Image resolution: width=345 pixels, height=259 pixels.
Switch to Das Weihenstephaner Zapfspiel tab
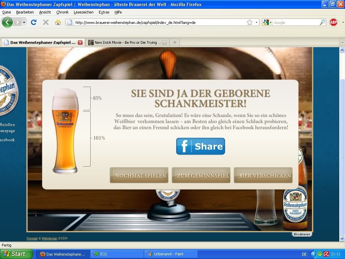[x=43, y=42]
